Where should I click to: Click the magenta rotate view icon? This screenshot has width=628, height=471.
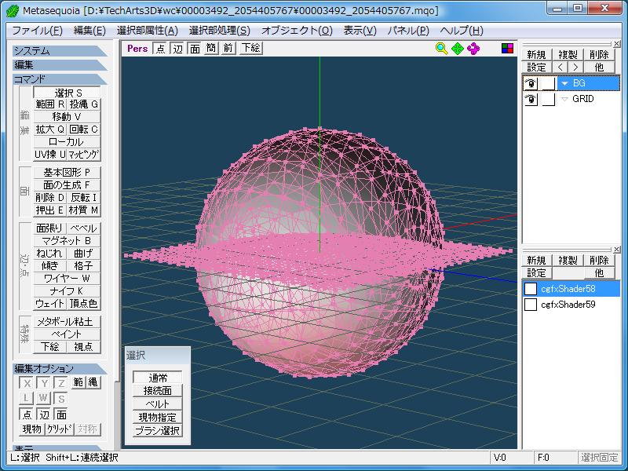(x=473, y=49)
